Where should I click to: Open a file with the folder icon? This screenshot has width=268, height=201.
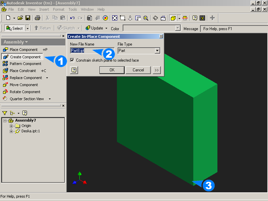(20, 18)
